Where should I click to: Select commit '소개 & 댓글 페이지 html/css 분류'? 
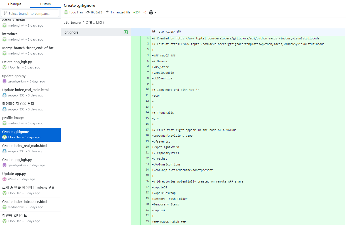click(30, 191)
